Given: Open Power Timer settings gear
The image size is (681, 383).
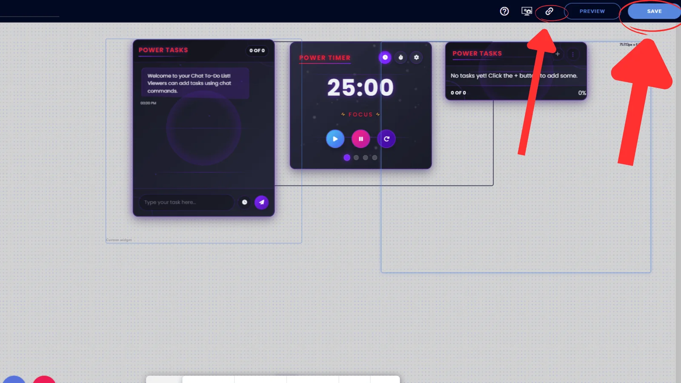Looking at the screenshot, I should [x=416, y=57].
